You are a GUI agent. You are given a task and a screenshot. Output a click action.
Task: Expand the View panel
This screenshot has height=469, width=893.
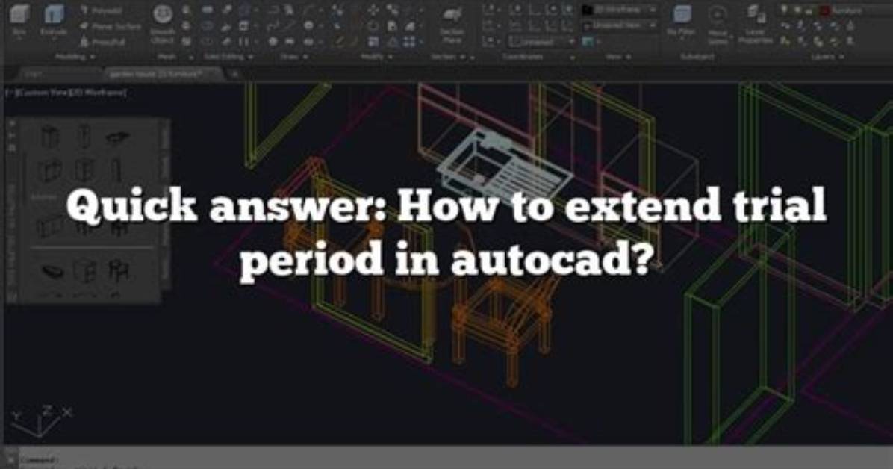point(619,57)
